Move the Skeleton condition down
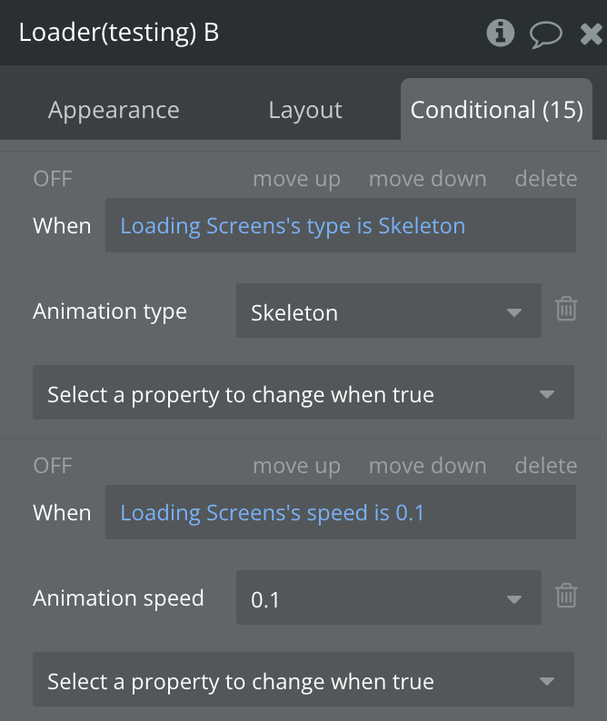The width and height of the screenshot is (607, 721). coord(427,179)
